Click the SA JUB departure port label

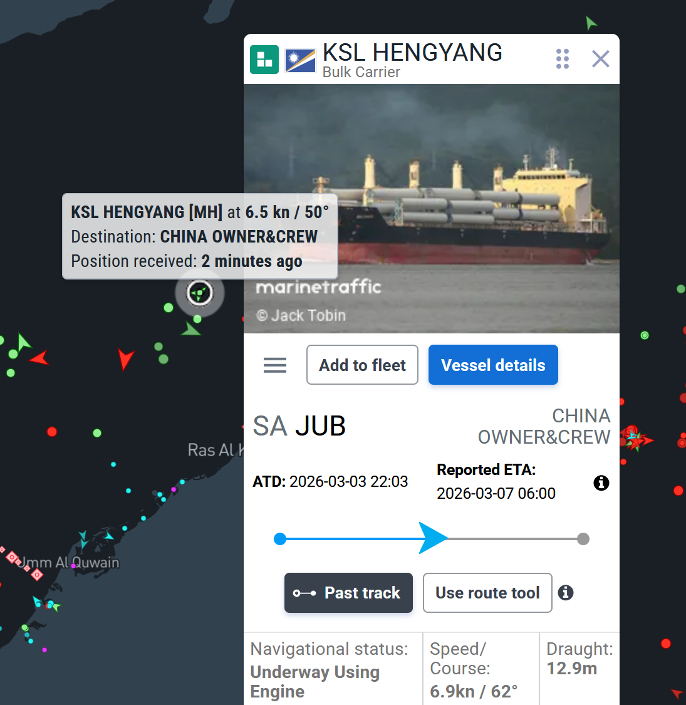299,426
